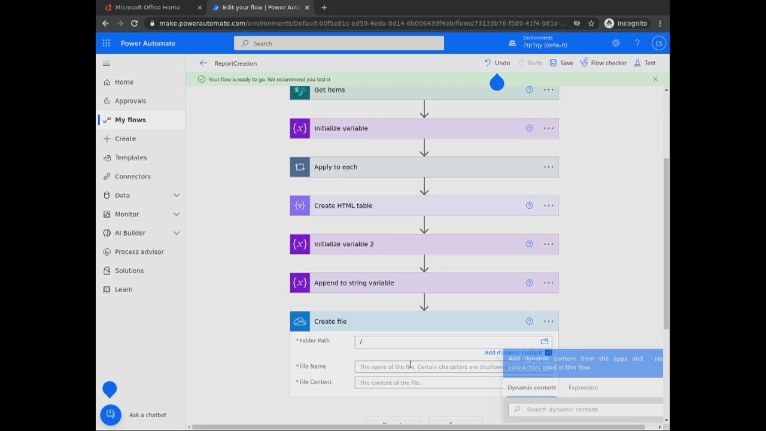
Task: Click the ReportCreation flow title
Action: [236, 63]
